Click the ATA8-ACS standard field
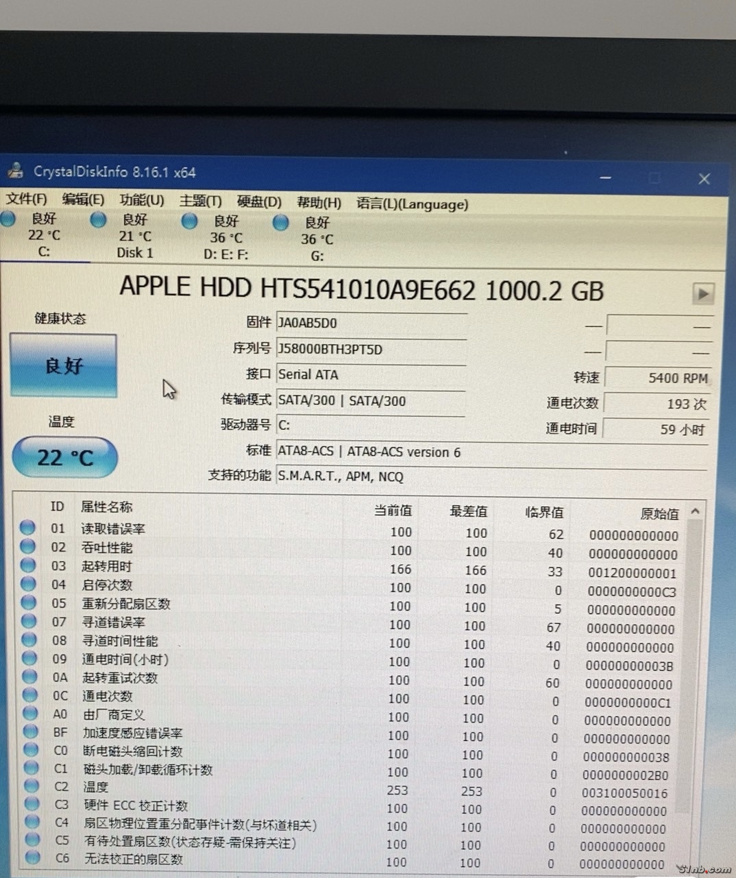 click(491, 452)
